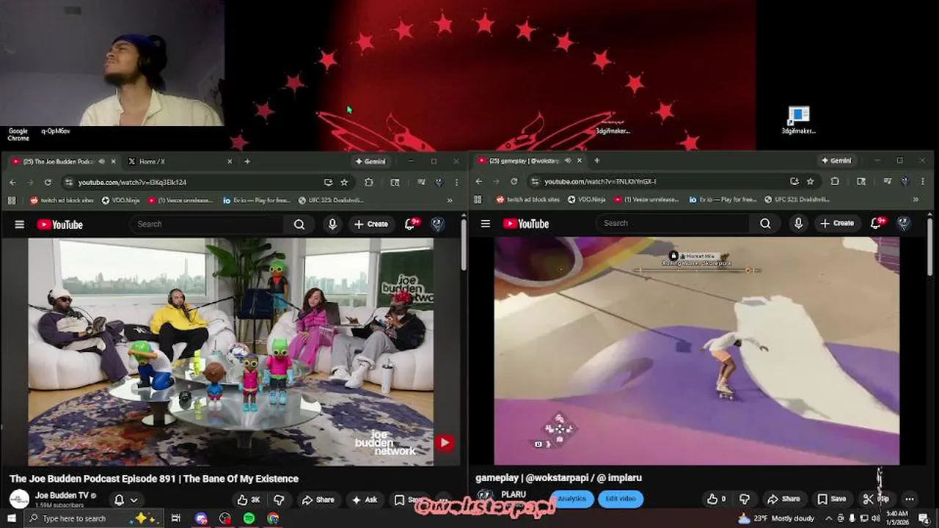The image size is (939, 528).
Task: Focus left YouTube search field
Action: click(207, 224)
